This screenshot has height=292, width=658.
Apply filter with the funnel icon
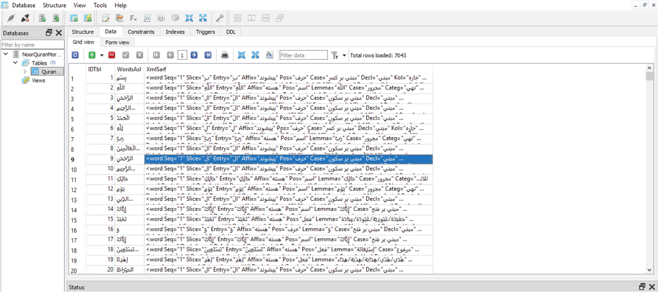tap(335, 55)
